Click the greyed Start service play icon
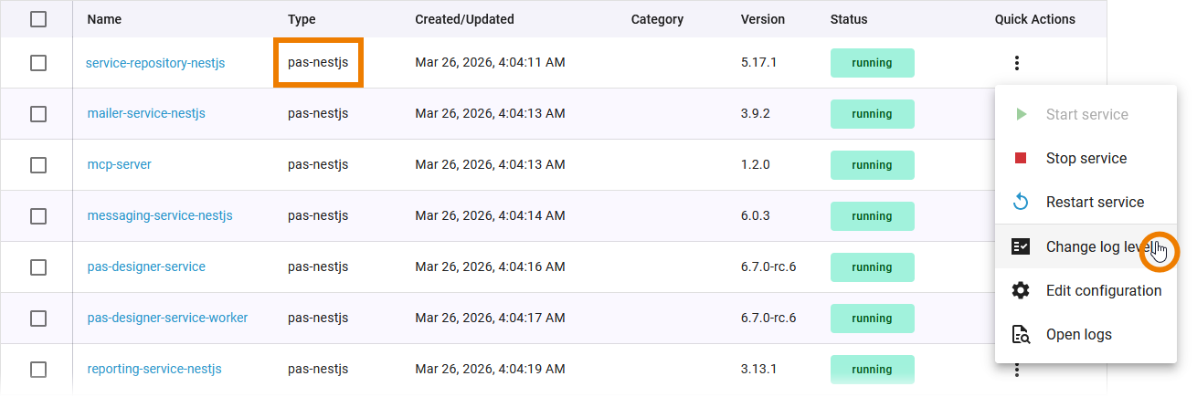The image size is (1197, 397). click(1021, 115)
